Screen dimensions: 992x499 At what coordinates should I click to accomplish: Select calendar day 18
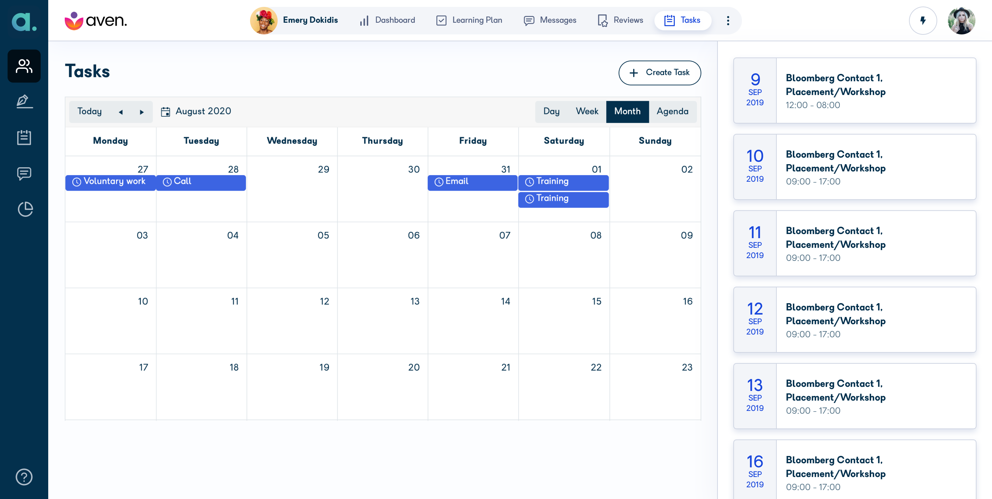201,387
